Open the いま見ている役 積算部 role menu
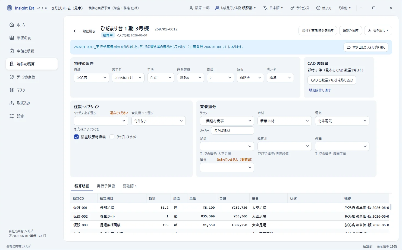The width and height of the screenshot is (402, 250). tap(235, 8)
